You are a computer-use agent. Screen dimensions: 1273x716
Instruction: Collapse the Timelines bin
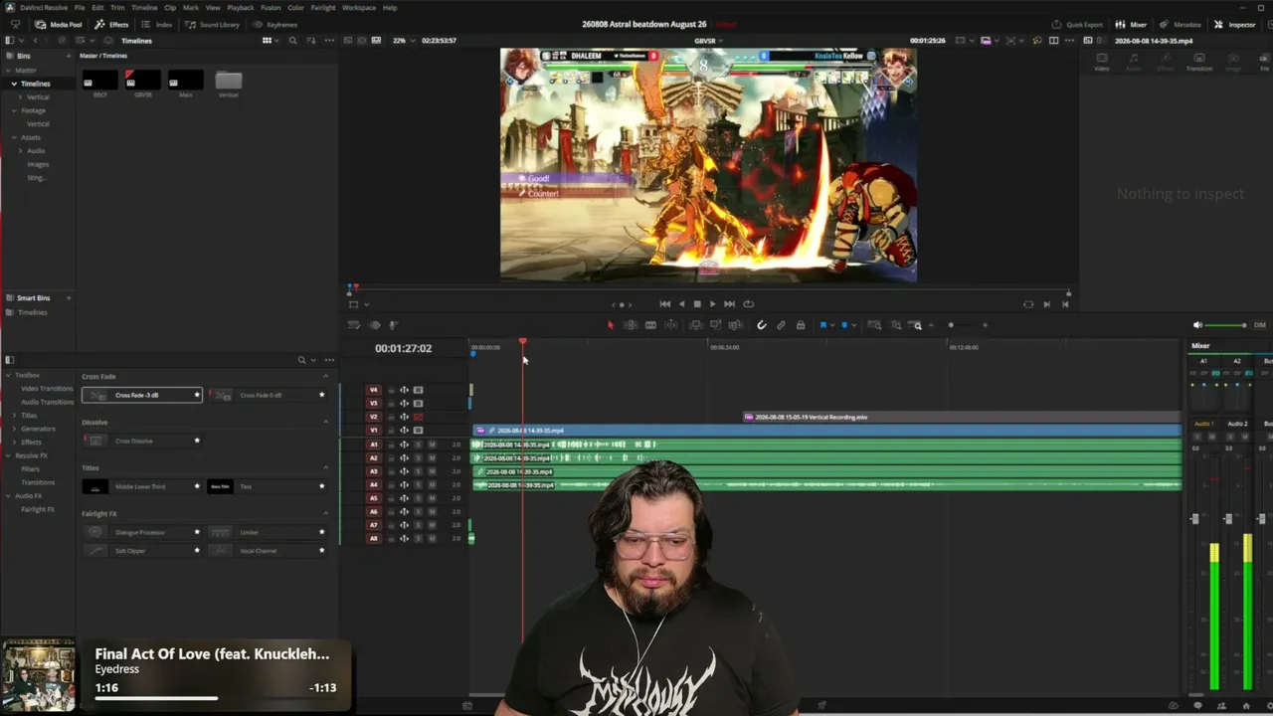click(x=14, y=84)
